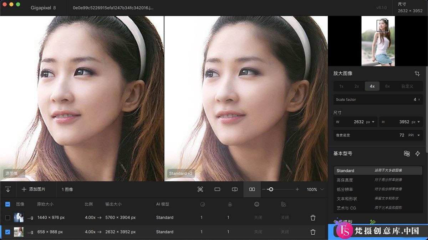Click face recovery 关闭 in 658 × 988 row
Screen dimensions: 428x240
point(258,232)
